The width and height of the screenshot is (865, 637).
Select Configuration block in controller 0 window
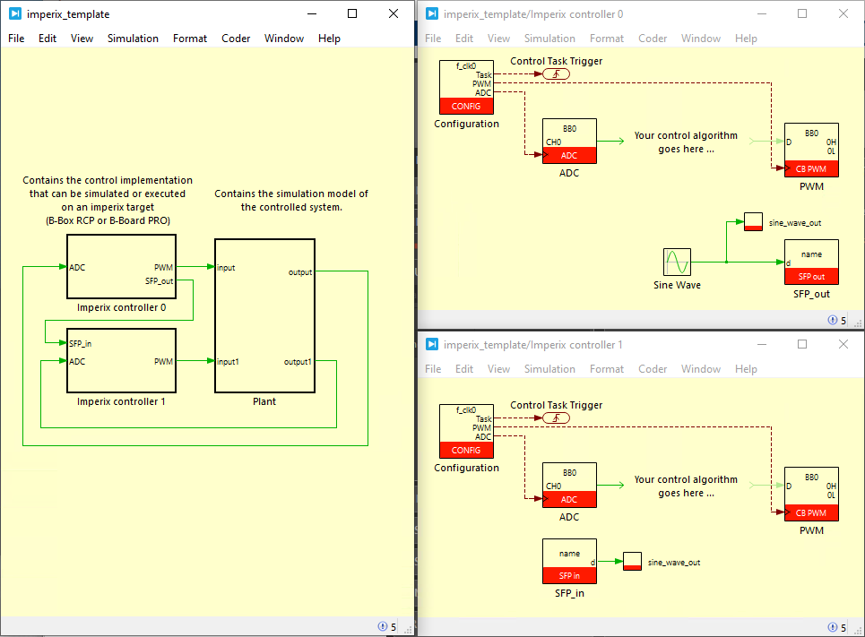(466, 87)
